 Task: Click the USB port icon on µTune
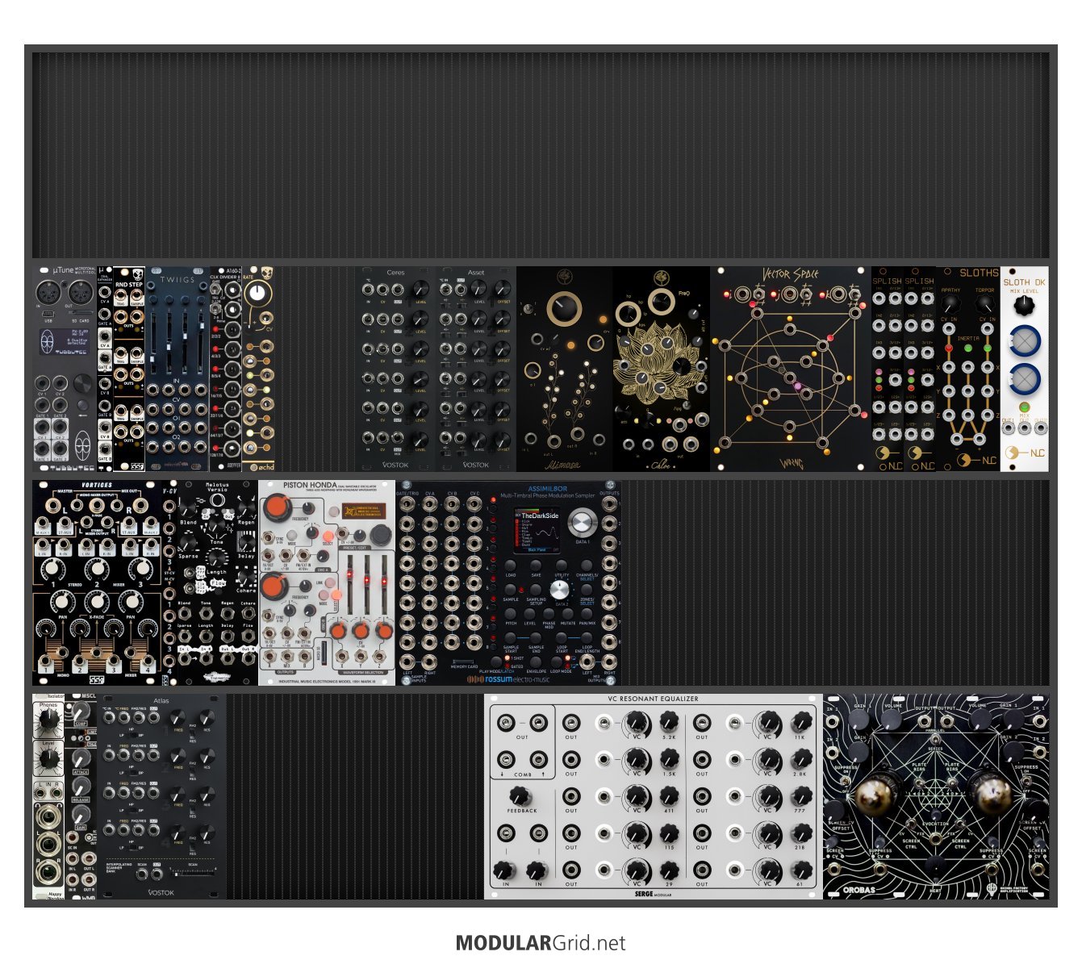[x=48, y=313]
